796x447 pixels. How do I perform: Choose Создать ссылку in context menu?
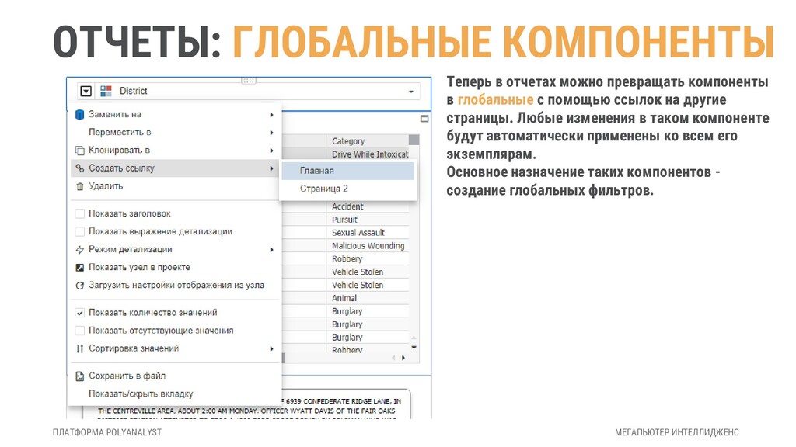(175, 168)
